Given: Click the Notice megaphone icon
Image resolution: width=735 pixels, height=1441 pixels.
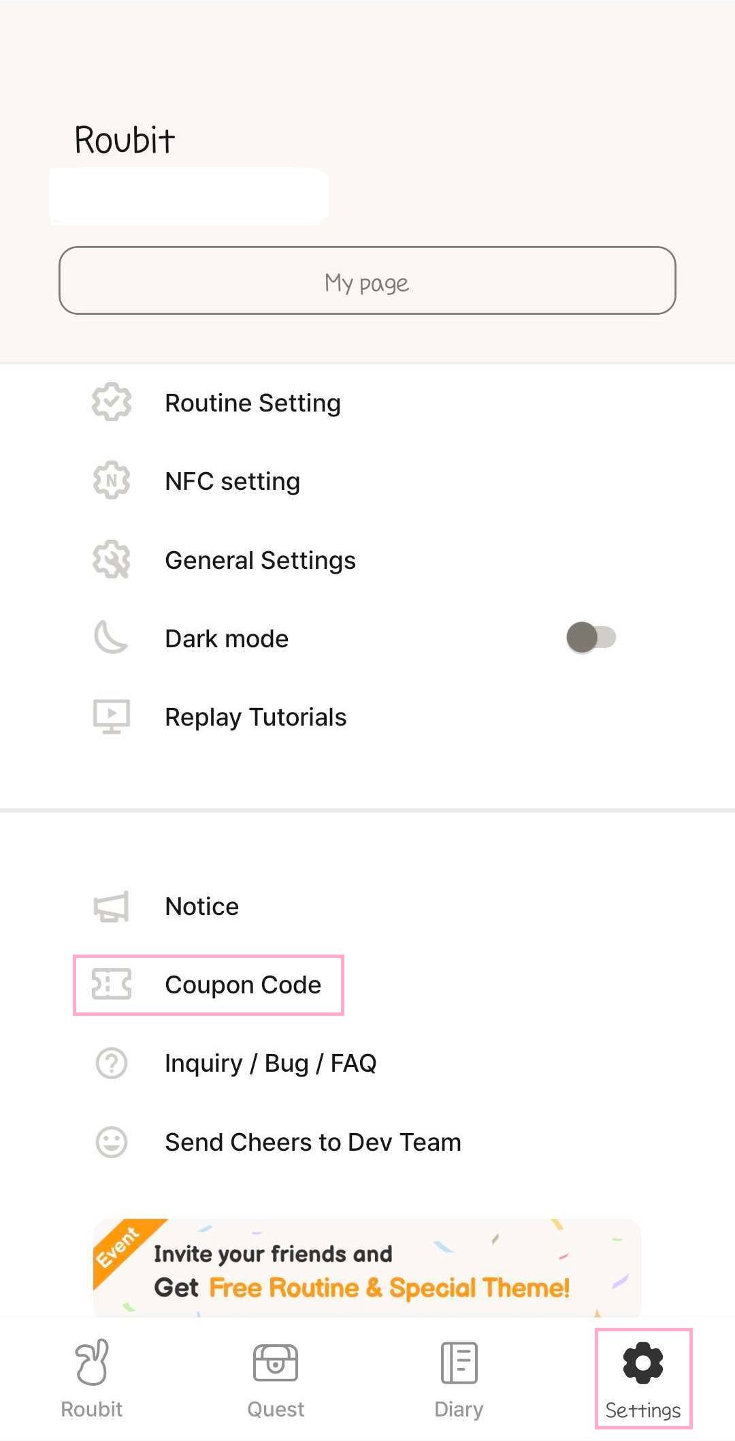Looking at the screenshot, I should [112, 906].
